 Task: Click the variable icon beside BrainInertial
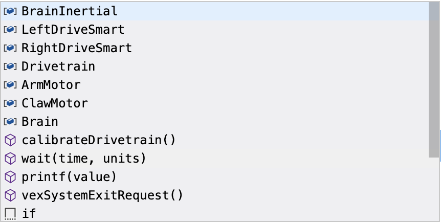(x=10, y=11)
